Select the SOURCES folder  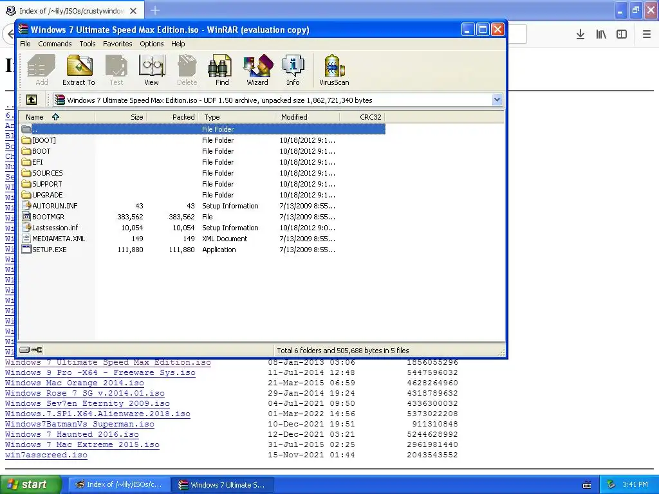(x=203, y=173)
